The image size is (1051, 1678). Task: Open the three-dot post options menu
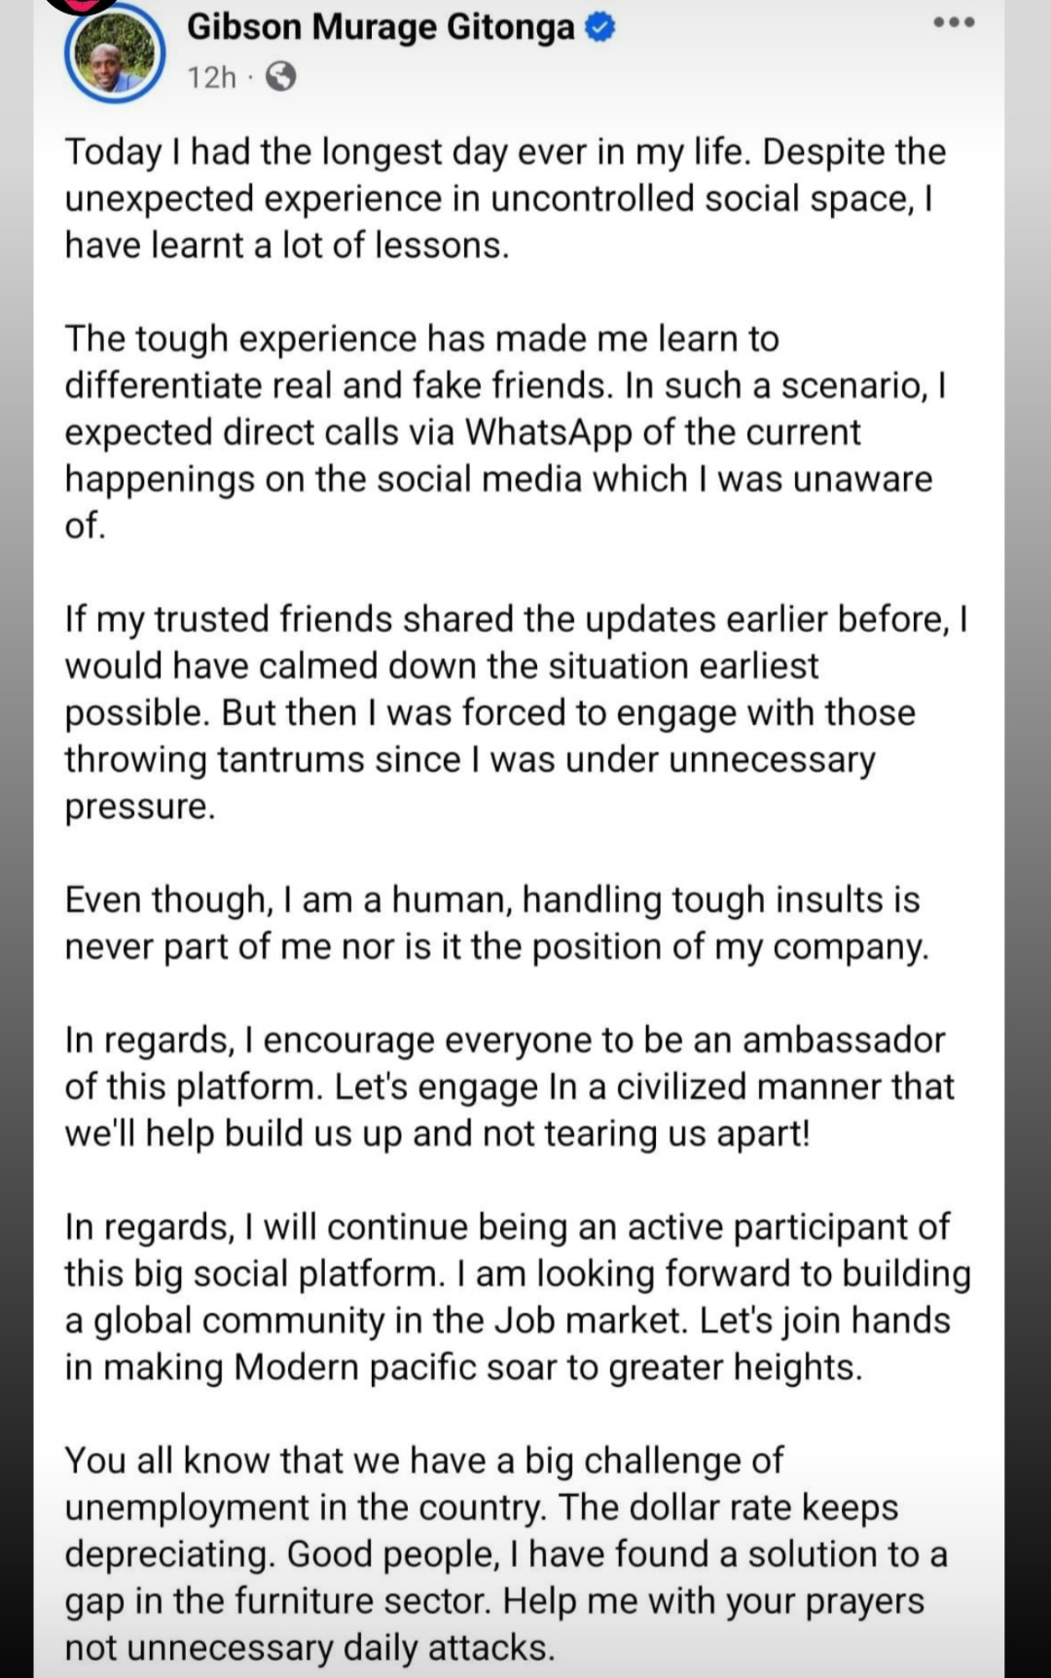pyautogui.click(x=954, y=22)
